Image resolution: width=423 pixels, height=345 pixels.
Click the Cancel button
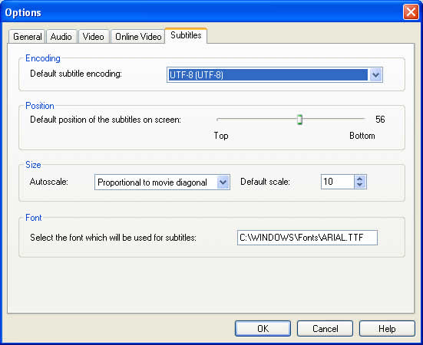coord(325,329)
